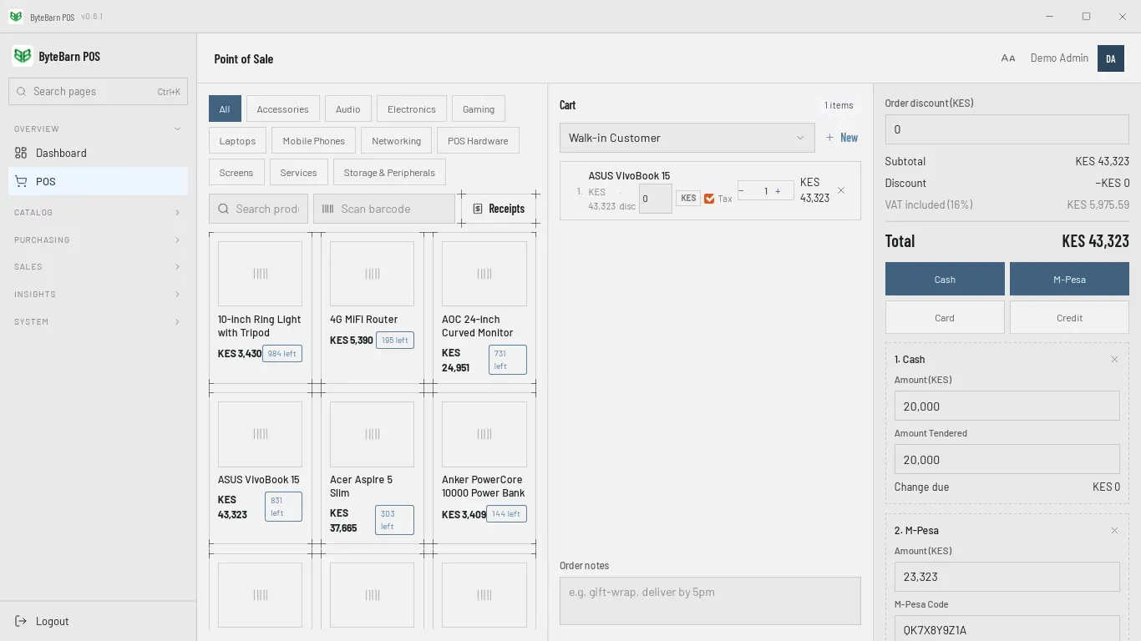Open the Walk-in Customer dropdown
This screenshot has height=641, width=1141.
click(687, 138)
